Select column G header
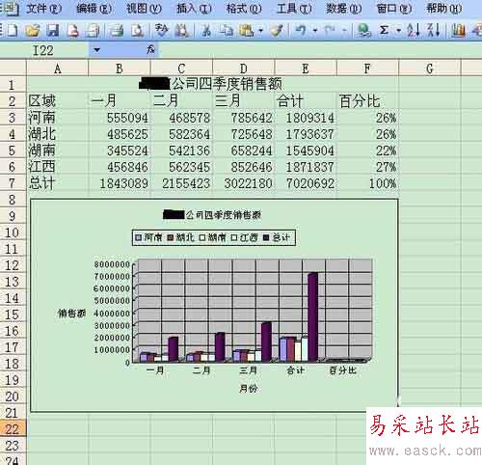This screenshot has height=465, width=482. [x=430, y=68]
